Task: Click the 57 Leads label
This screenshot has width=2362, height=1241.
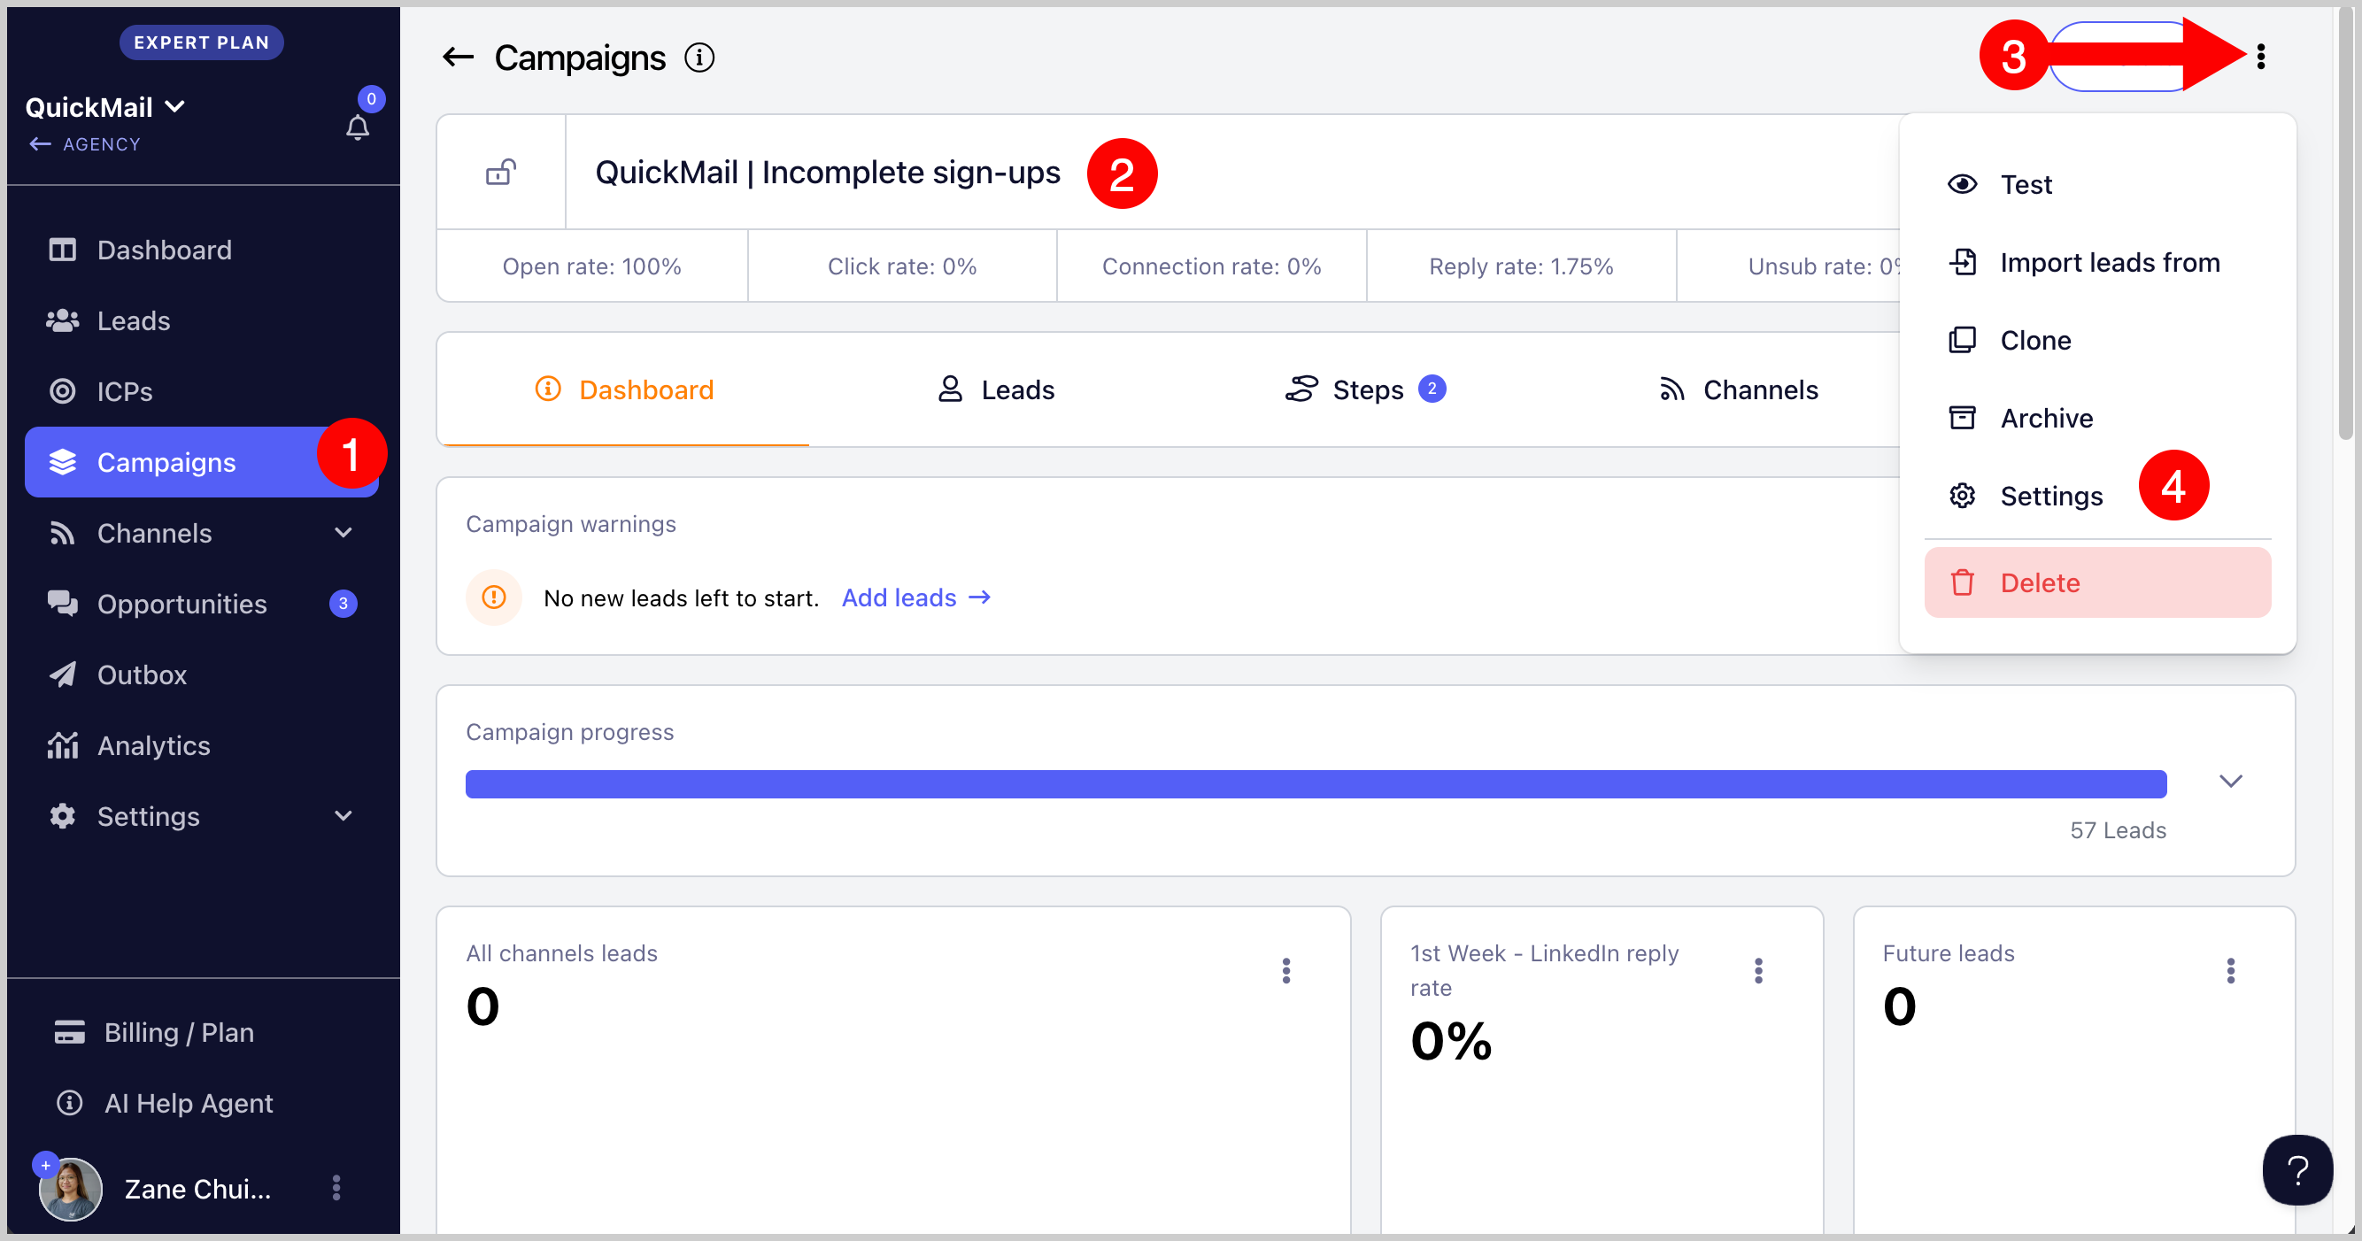Action: (2117, 830)
